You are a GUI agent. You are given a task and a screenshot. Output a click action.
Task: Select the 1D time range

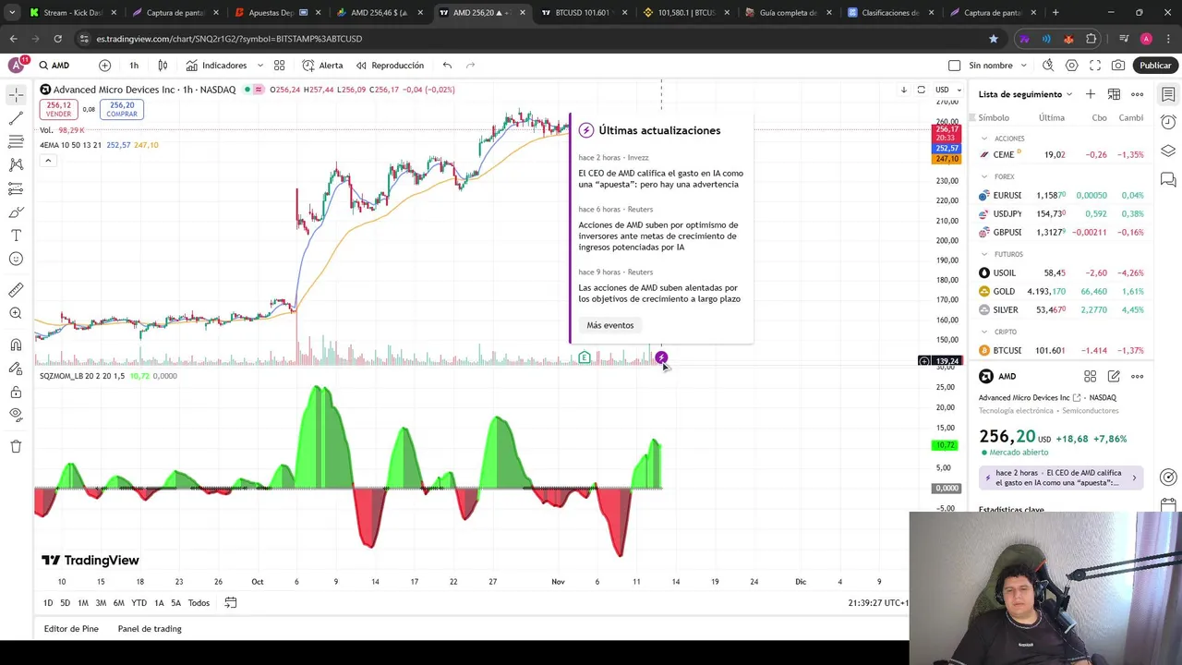click(x=48, y=603)
